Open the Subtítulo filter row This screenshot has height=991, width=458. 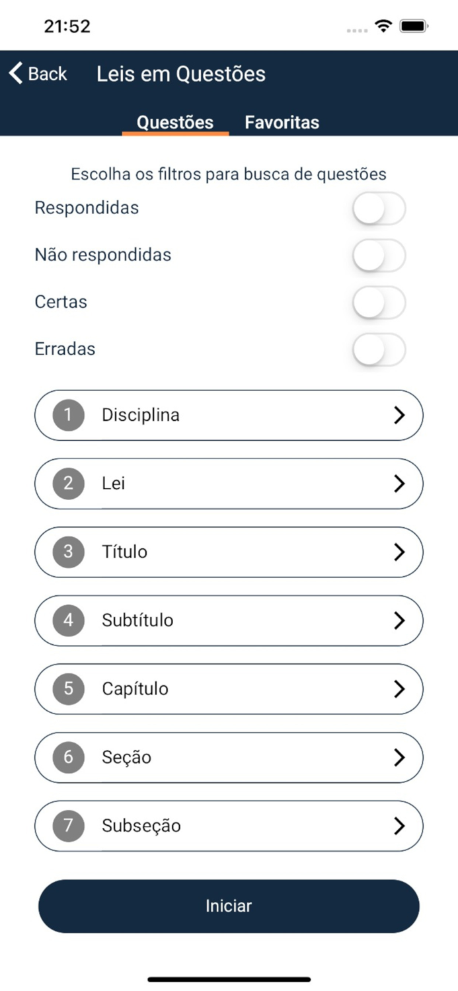point(229,620)
